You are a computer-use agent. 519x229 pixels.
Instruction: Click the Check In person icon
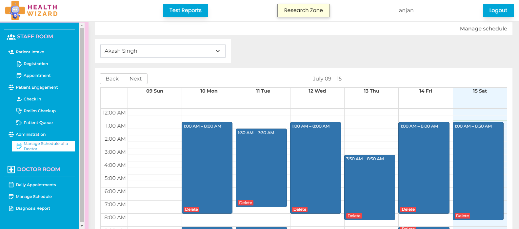click(19, 99)
